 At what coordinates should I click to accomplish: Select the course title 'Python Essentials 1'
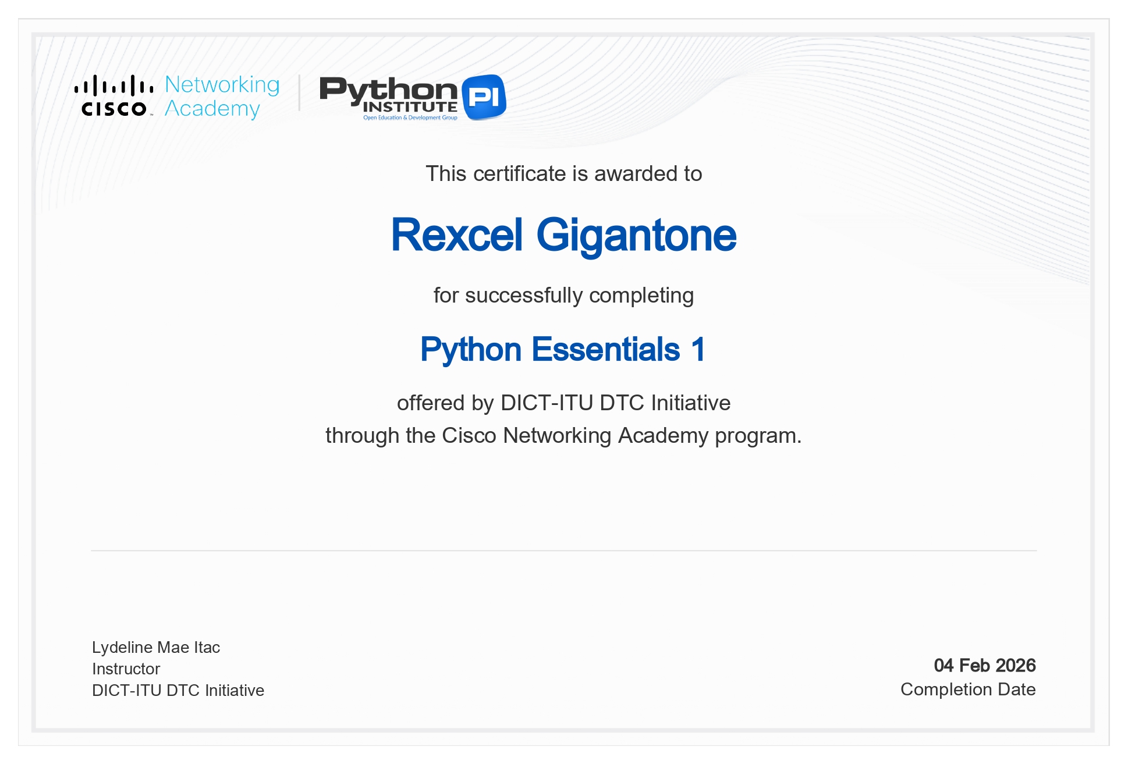(x=563, y=350)
